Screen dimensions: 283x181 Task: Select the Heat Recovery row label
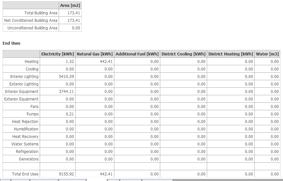point(25,137)
